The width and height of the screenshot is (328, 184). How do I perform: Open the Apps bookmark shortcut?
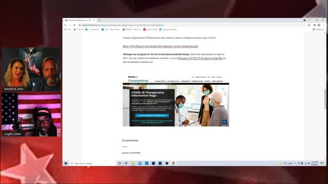(68, 30)
